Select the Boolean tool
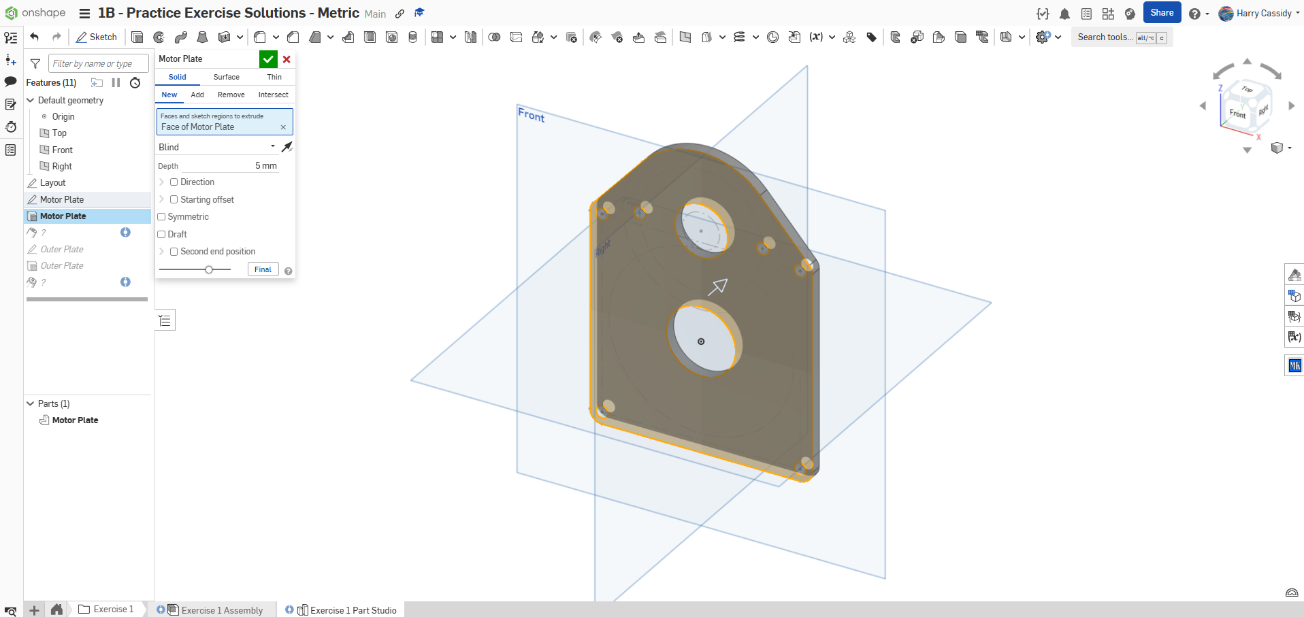1304x617 pixels. tap(494, 37)
